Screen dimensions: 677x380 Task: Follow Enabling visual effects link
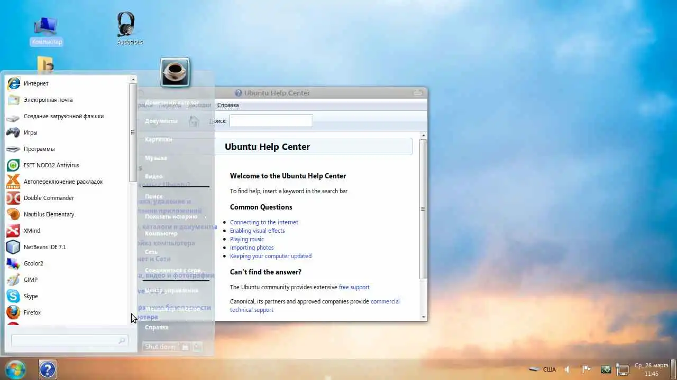(257, 231)
